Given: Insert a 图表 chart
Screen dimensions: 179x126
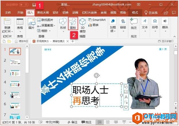Looking at the screenshot, I should 94,25.
